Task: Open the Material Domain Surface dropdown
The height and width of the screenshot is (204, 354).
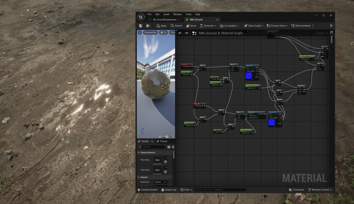Action: (x=160, y=182)
